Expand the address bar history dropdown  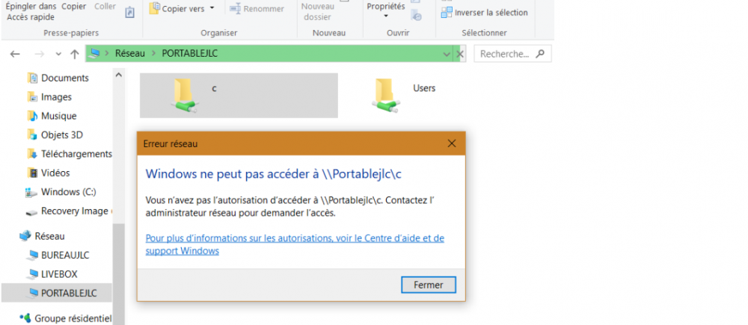(x=447, y=54)
